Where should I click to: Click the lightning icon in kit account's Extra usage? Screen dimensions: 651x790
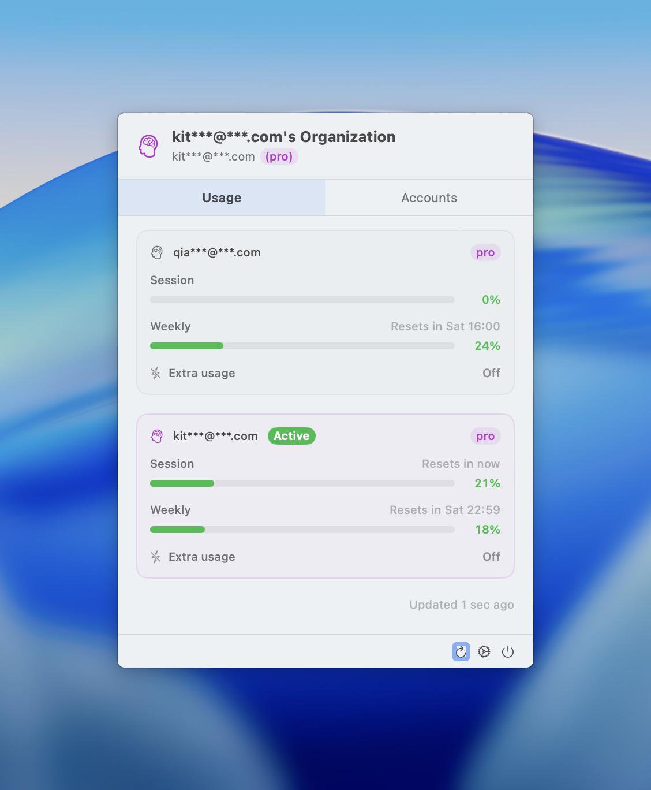(x=156, y=557)
